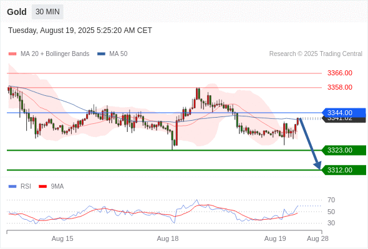This screenshot has height=249, width=368.
Task: Click the 3344.00 pivot price tag
Action: [x=344, y=113]
